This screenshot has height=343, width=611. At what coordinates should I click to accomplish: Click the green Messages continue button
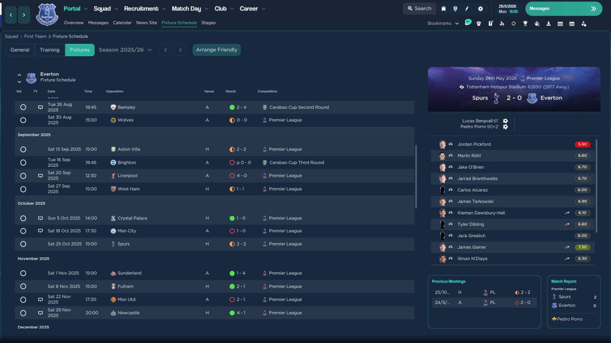(564, 9)
